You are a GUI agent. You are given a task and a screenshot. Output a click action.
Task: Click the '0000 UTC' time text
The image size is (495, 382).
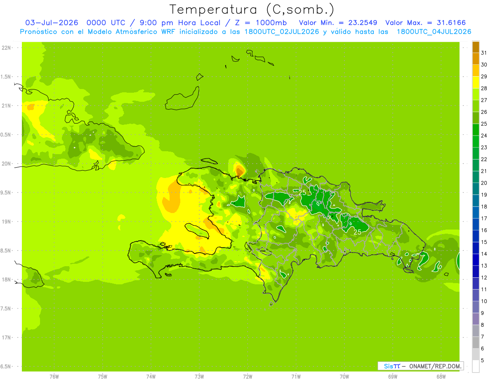click(106, 23)
